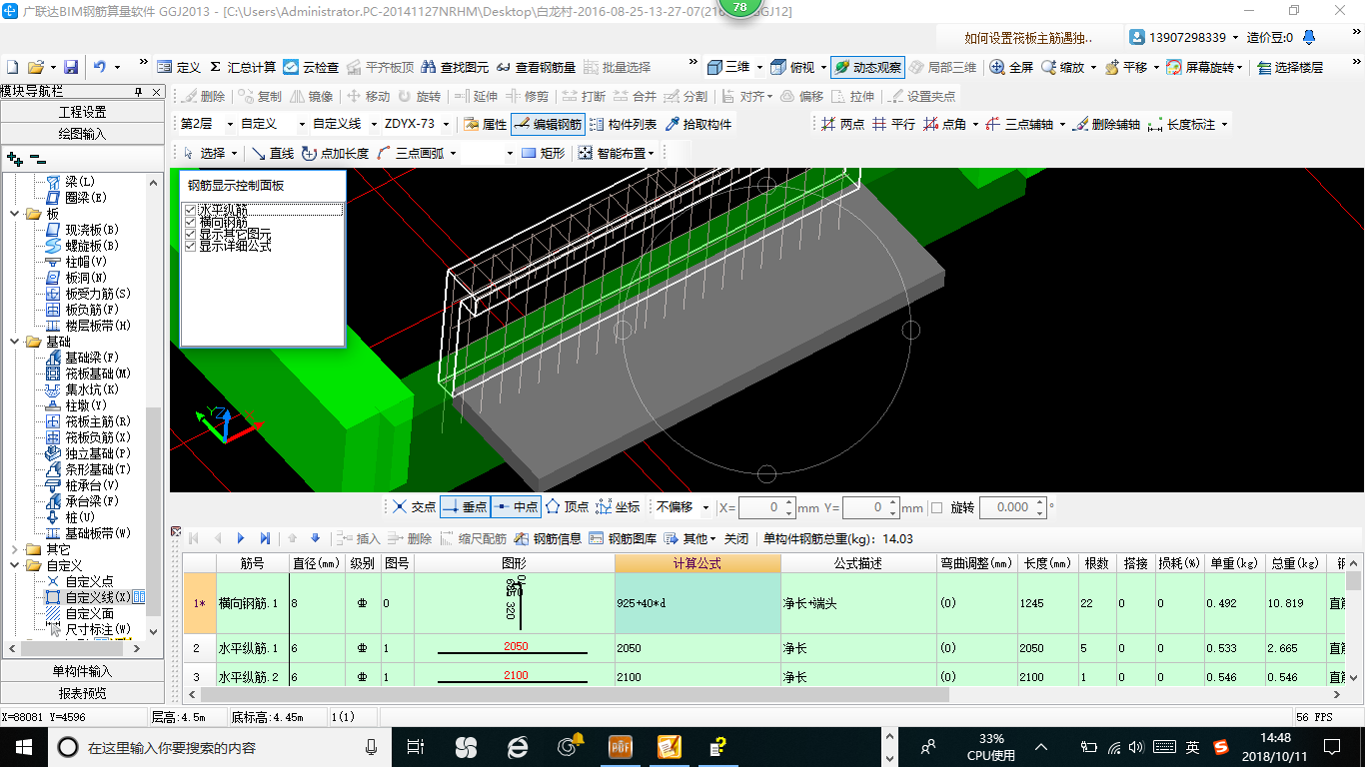Select 现浇板(B) in tree
The image size is (1365, 767).
point(92,230)
